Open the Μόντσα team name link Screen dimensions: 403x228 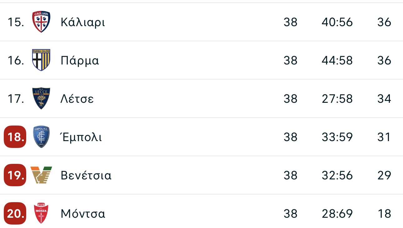click(x=83, y=214)
